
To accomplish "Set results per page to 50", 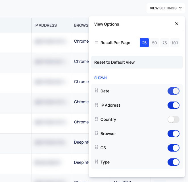I will pos(154,43).
